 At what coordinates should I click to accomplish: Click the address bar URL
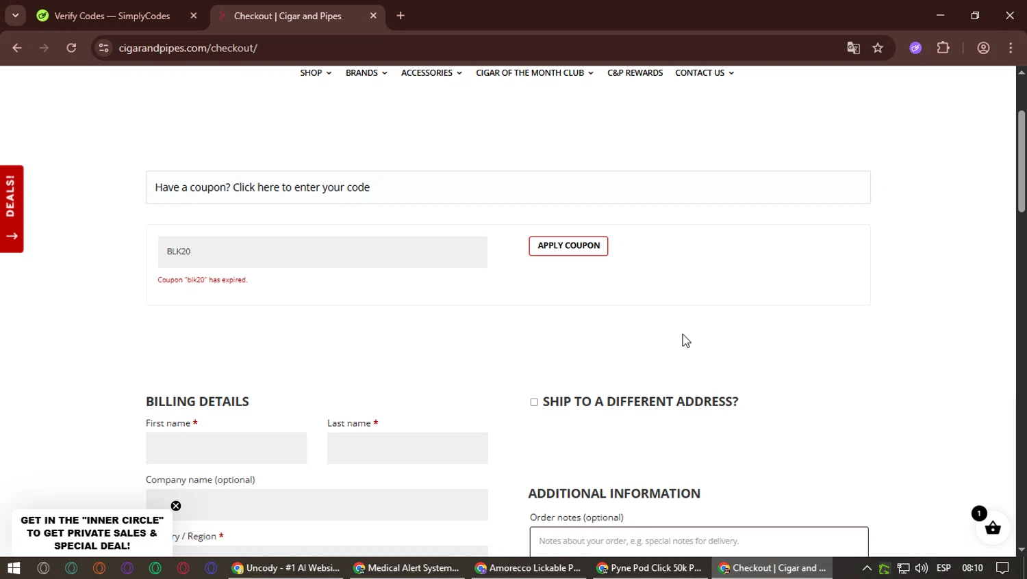click(188, 48)
